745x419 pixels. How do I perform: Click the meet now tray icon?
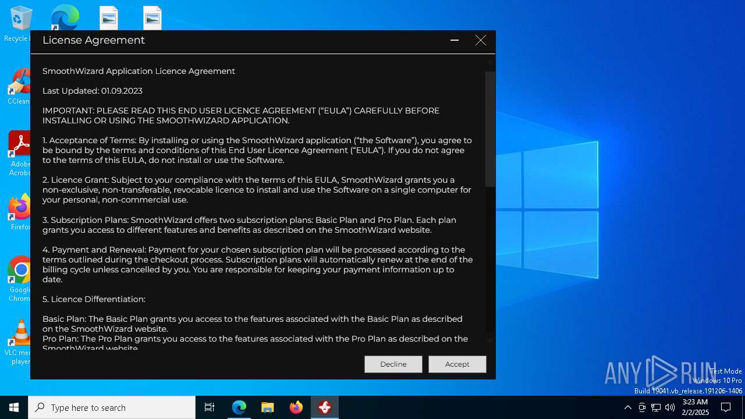pyautogui.click(x=642, y=407)
